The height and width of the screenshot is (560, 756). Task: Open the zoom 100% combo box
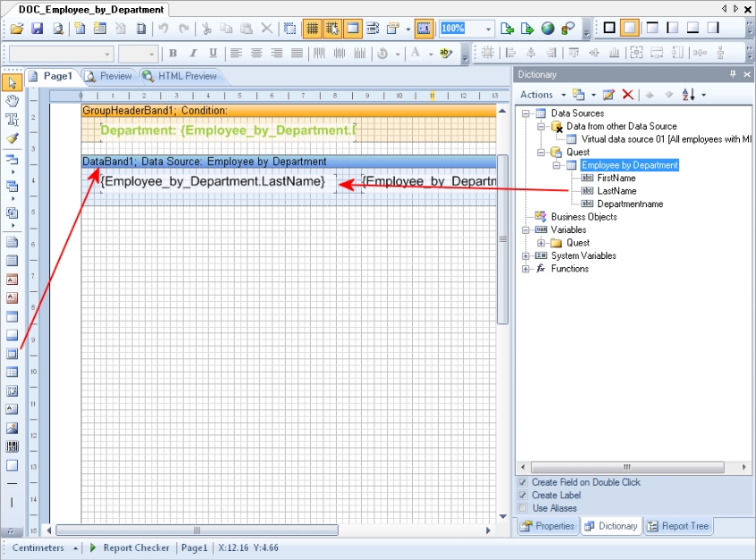(466, 29)
